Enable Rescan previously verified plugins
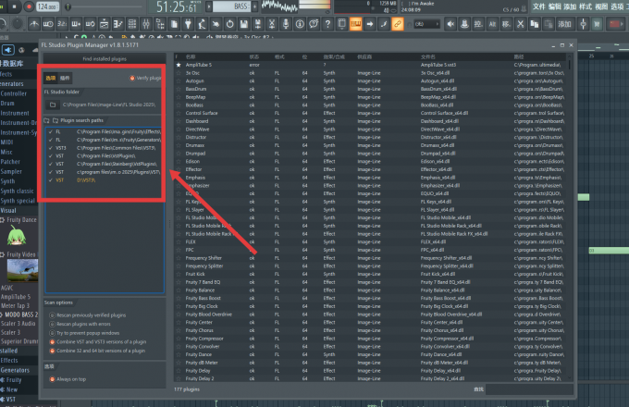 tap(52, 315)
